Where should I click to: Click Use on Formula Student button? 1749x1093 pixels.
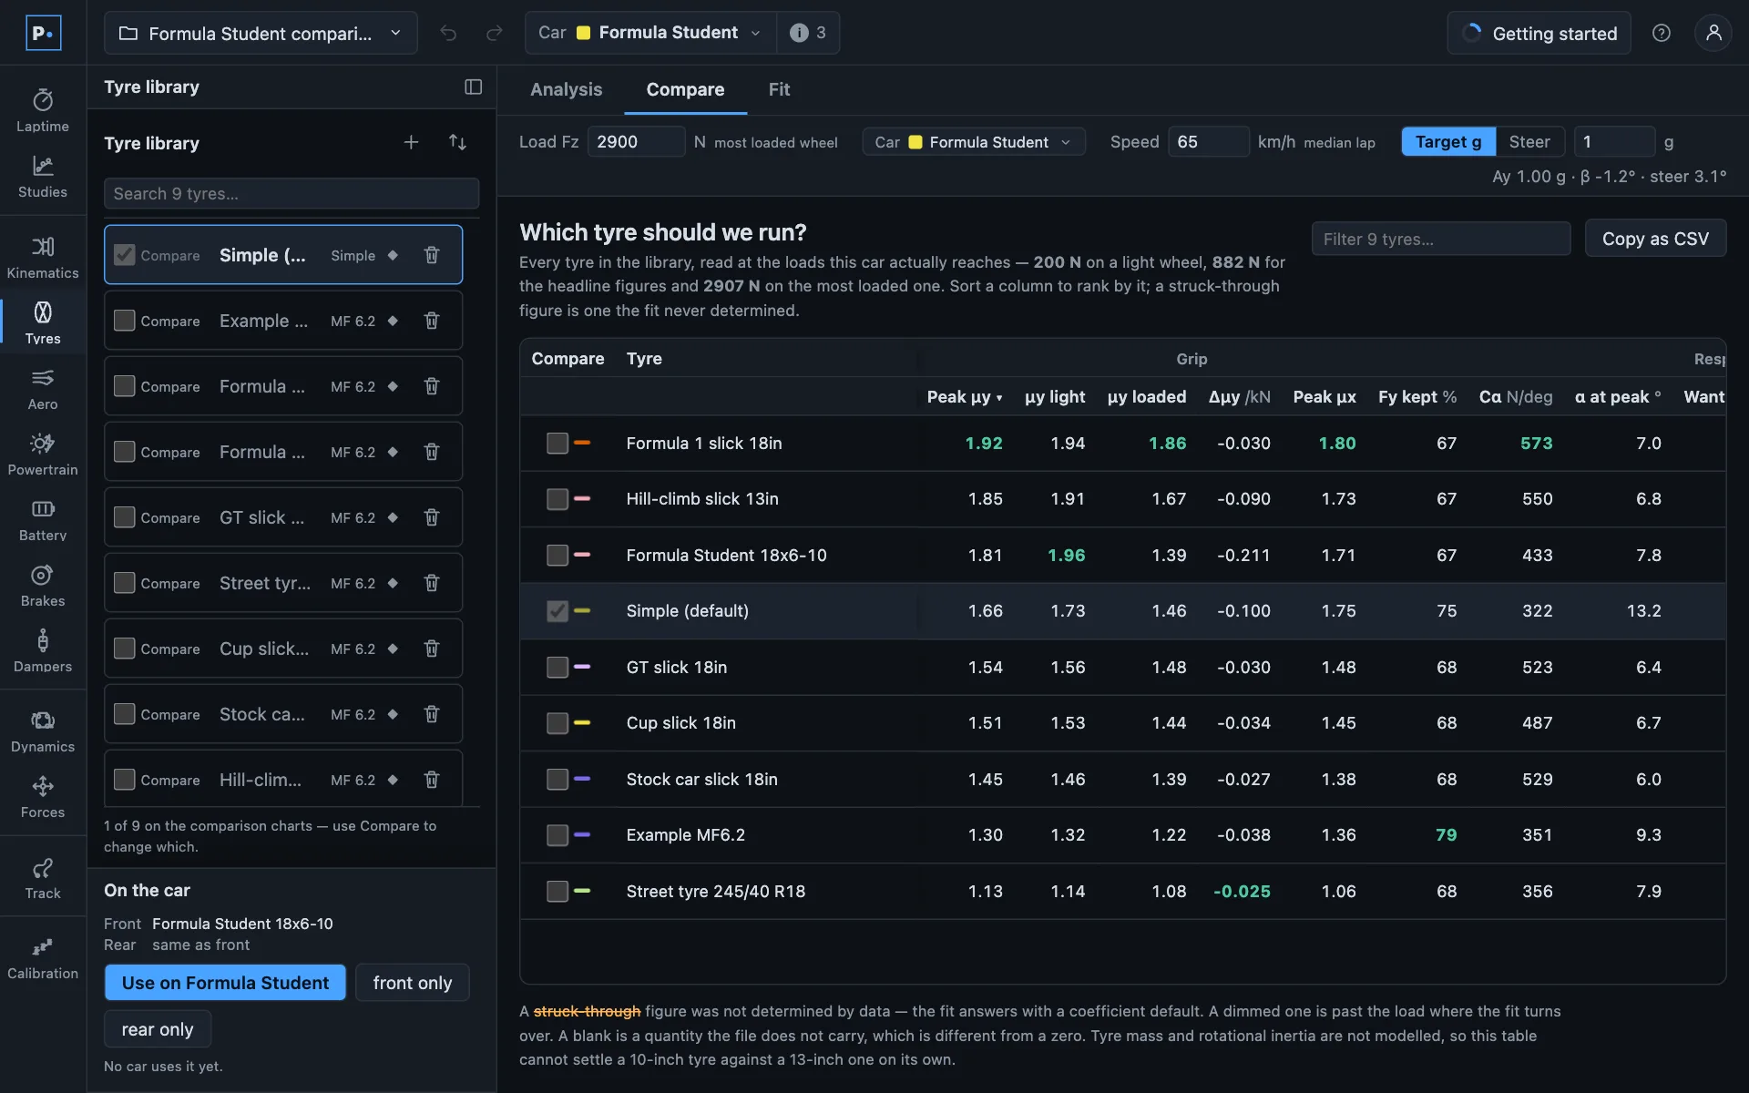click(225, 983)
